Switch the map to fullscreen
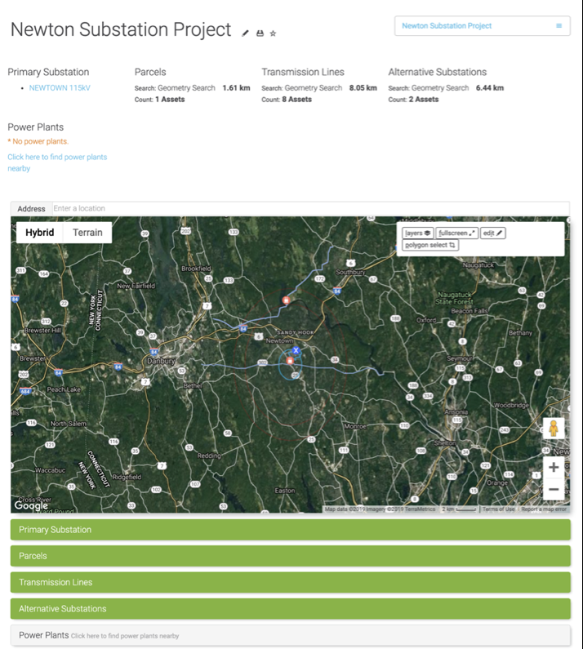 point(456,233)
